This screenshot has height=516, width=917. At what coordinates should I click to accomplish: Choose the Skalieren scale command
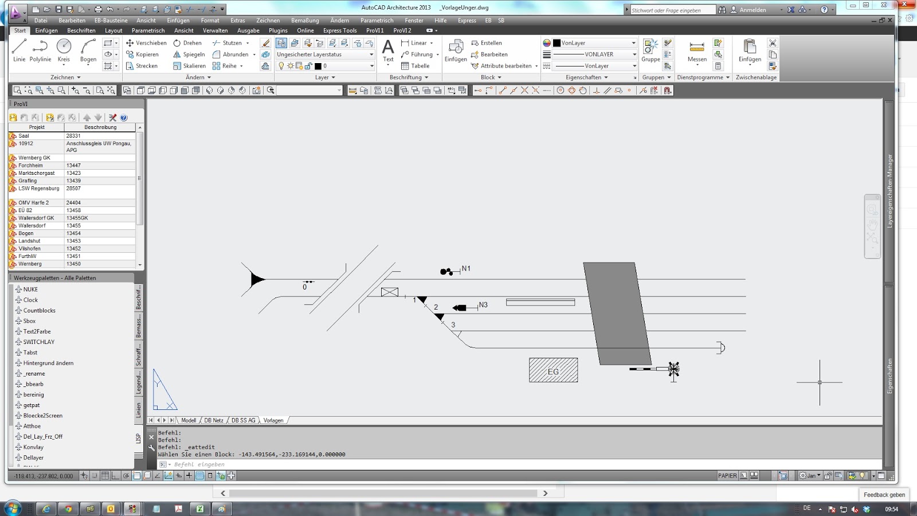point(190,66)
